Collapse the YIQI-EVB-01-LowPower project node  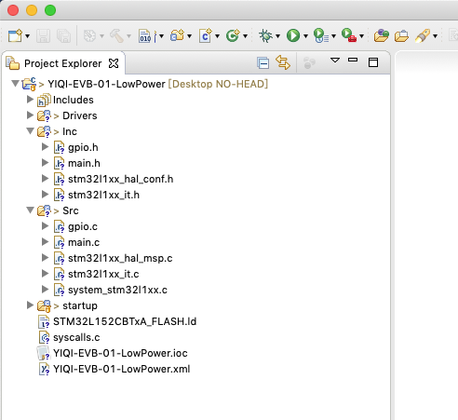15,84
